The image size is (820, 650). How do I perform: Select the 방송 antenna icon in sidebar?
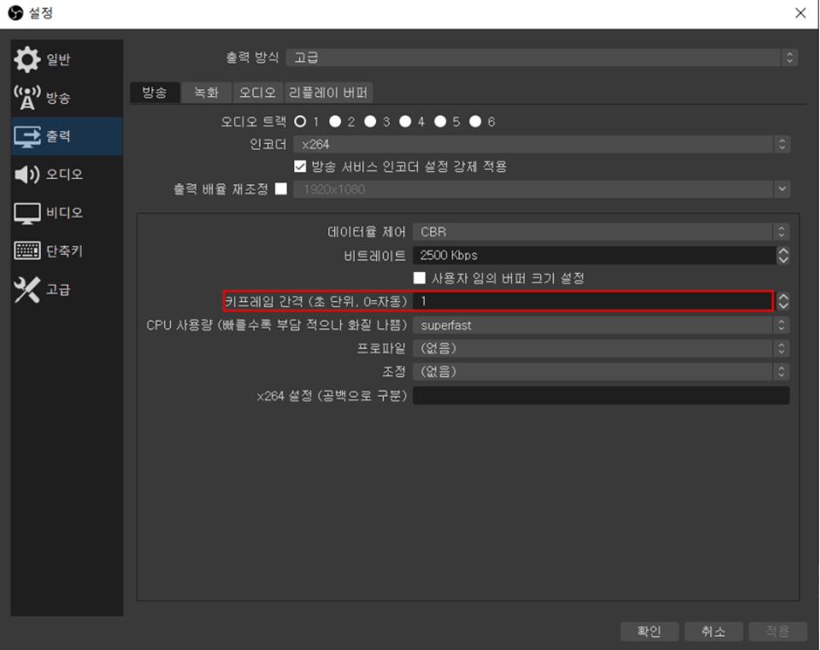pyautogui.click(x=27, y=98)
